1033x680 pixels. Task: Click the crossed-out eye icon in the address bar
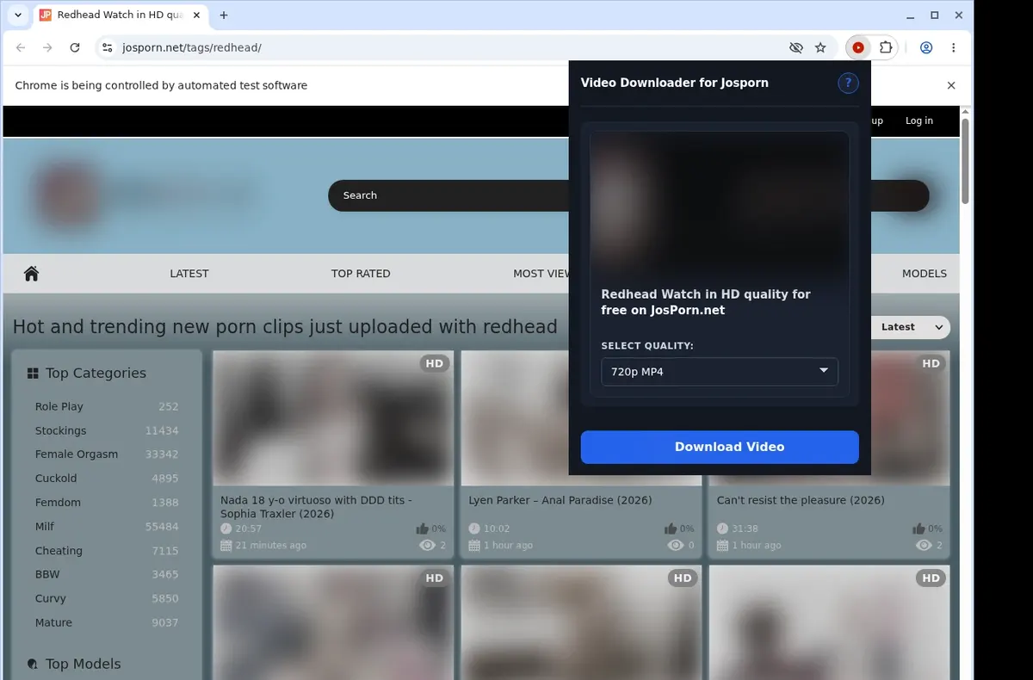[796, 48]
